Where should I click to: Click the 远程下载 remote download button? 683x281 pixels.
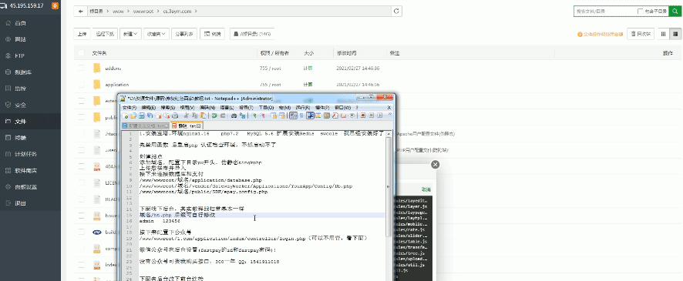pos(105,34)
